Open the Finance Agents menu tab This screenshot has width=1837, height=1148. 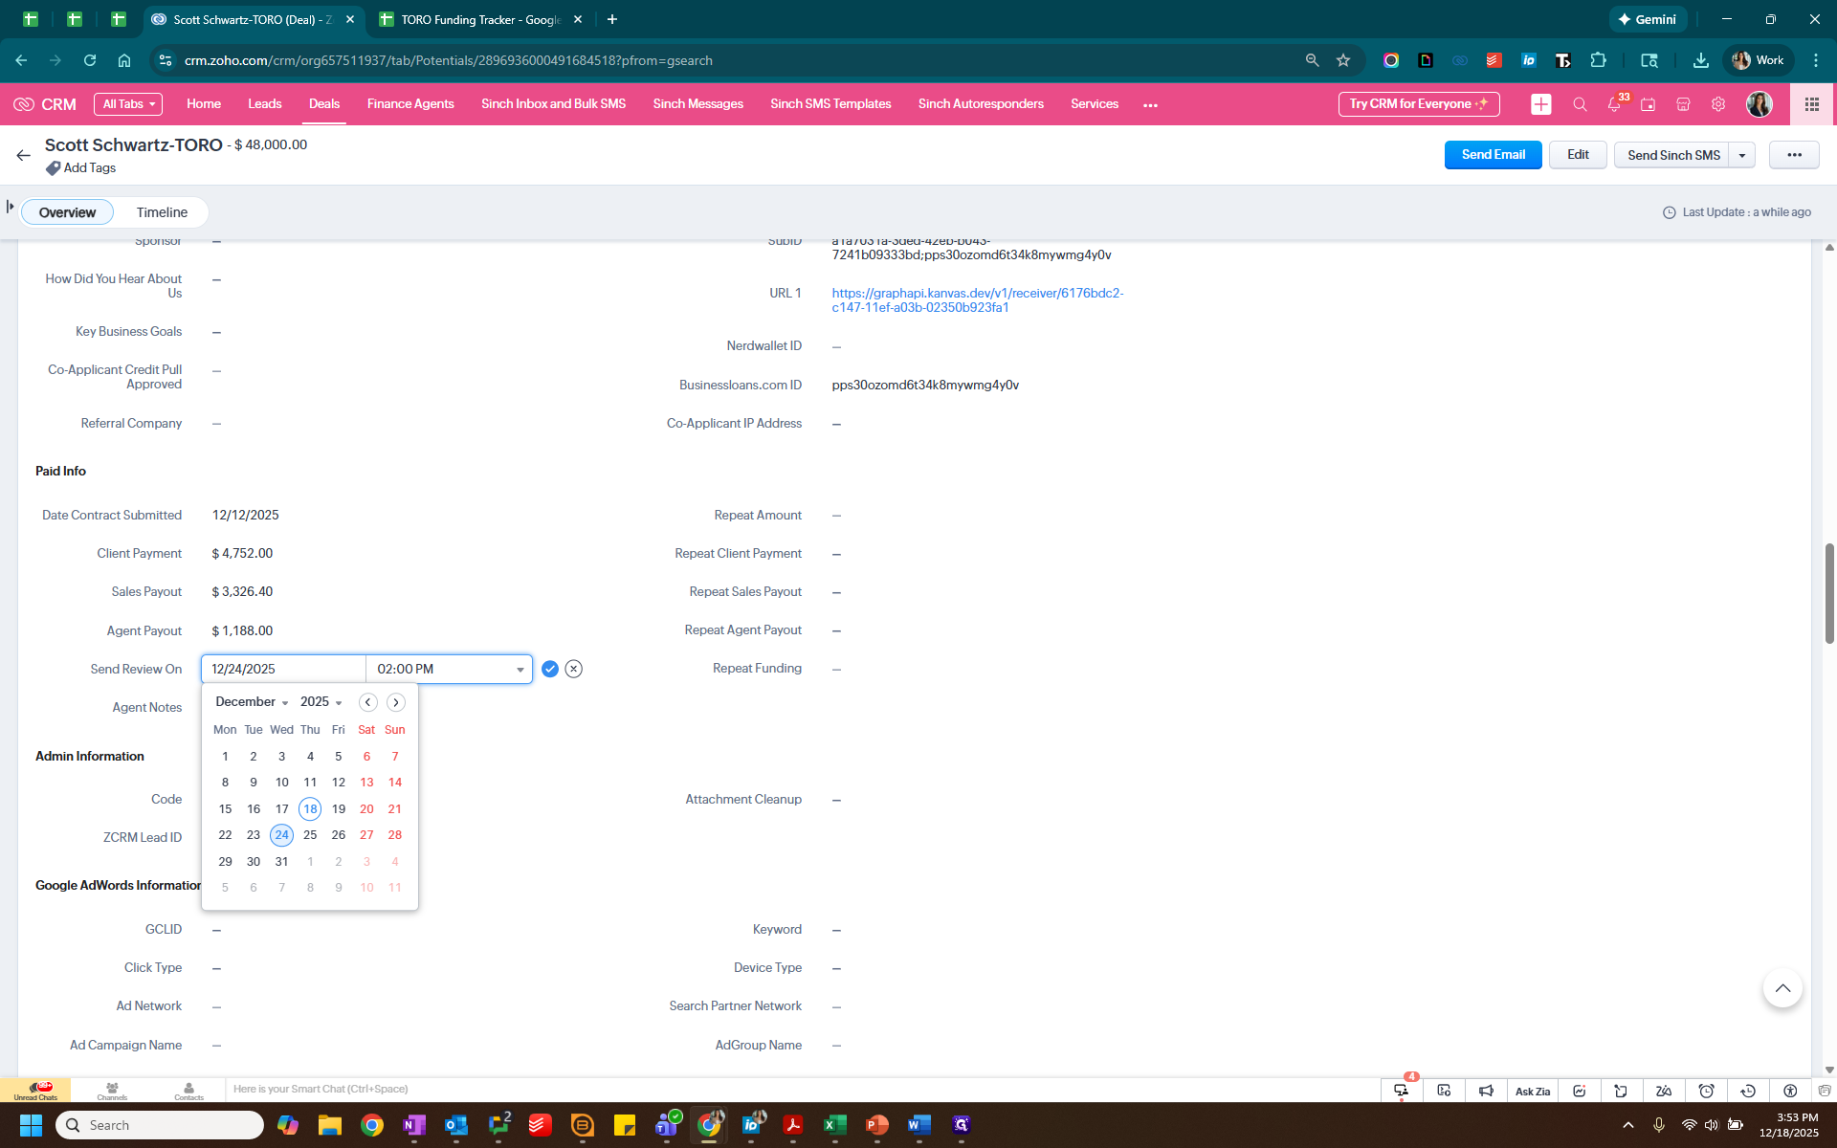pos(410,104)
